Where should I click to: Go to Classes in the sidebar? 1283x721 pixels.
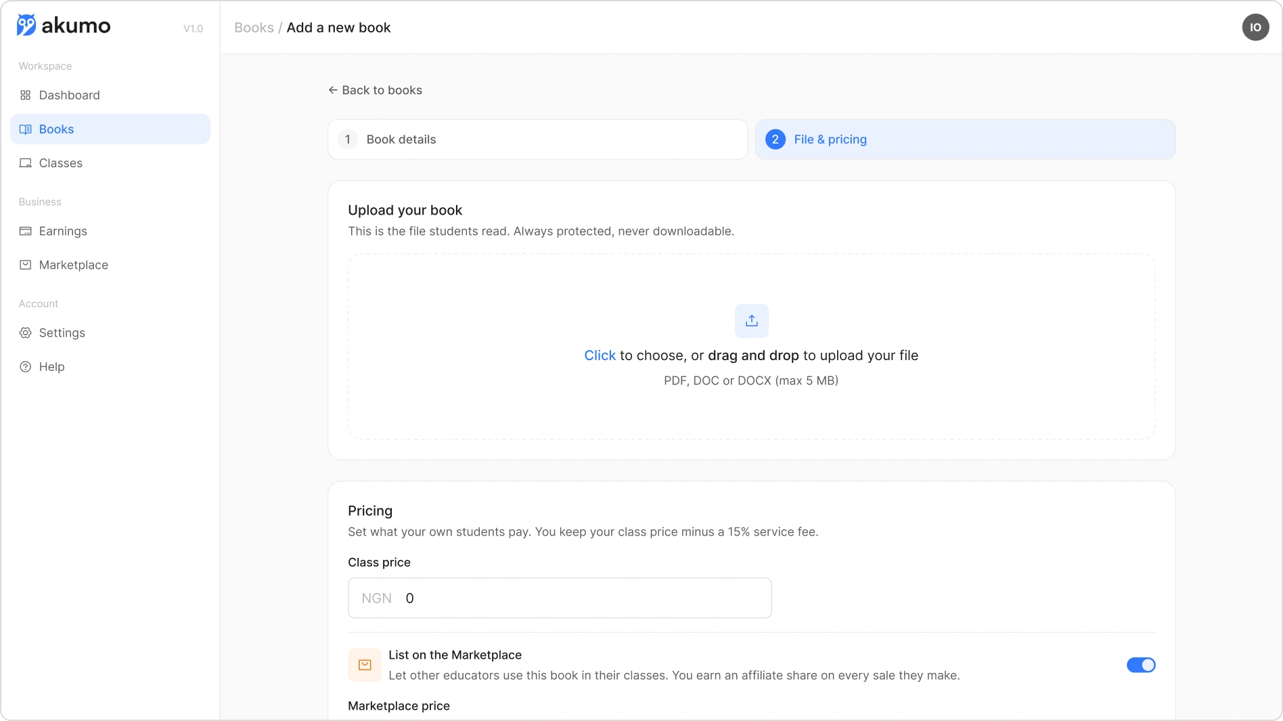110,163
